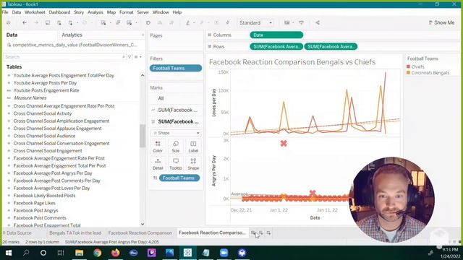Image resolution: width=463 pixels, height=260 pixels.
Task: Click the Duplicate sheet toolbar icon
Action: tap(118, 22)
